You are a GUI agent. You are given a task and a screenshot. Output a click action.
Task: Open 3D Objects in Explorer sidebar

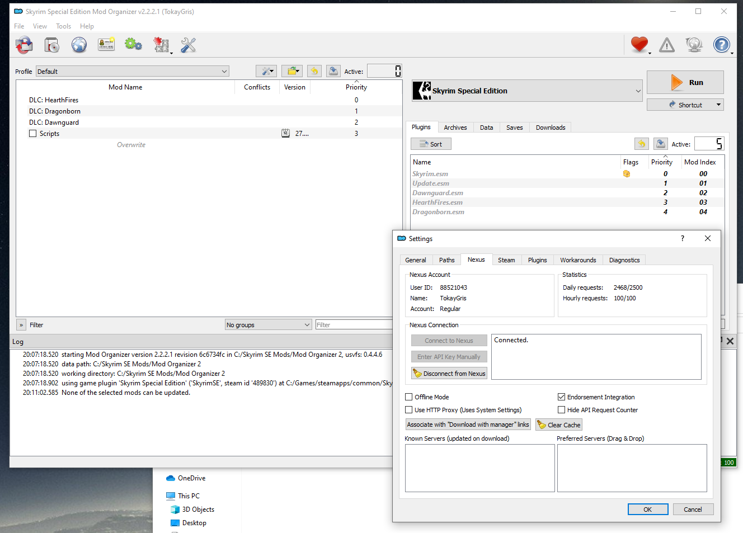(192, 510)
